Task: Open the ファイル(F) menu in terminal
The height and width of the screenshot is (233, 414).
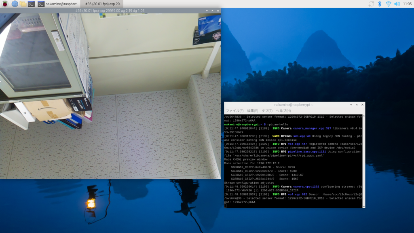Action: click(234, 110)
